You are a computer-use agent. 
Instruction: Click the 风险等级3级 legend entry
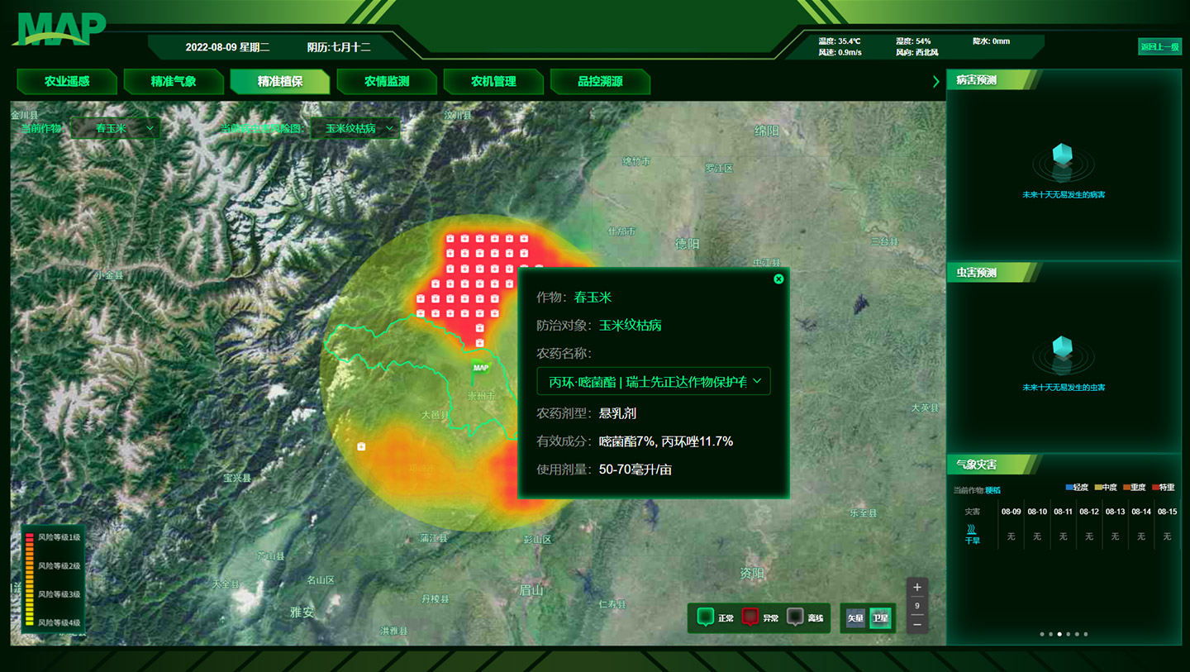pyautogui.click(x=59, y=594)
